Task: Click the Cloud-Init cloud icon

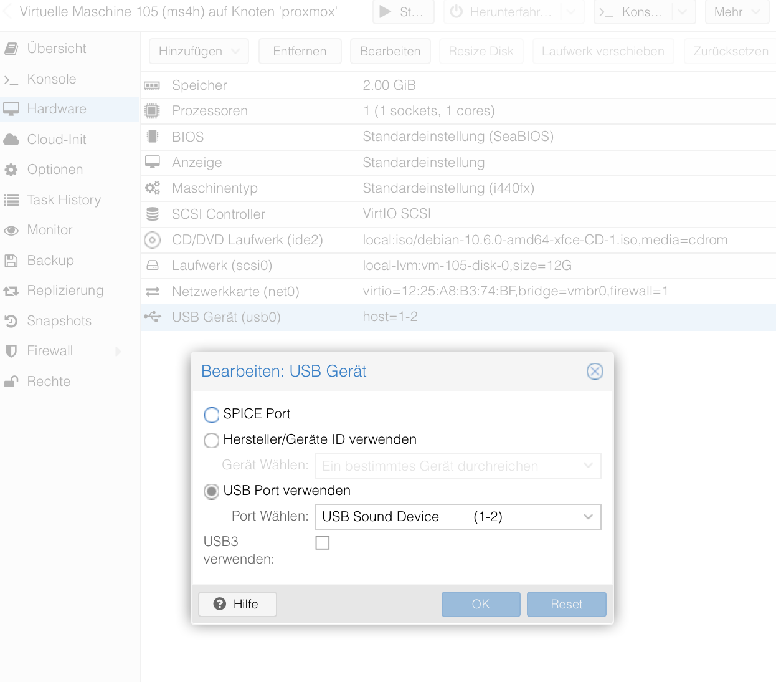Action: 11,140
